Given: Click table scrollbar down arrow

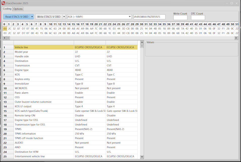Looking at the screenshot, I should 142,157.
